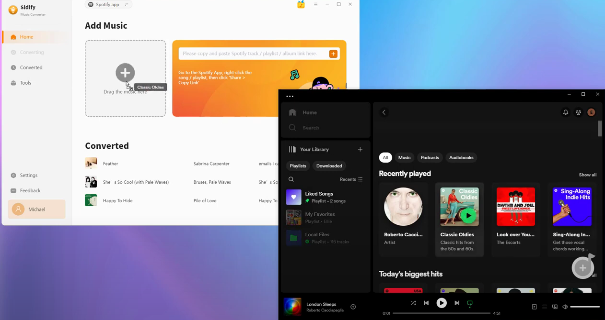Screen dimensions: 605x320
Task: Select She's So Cool converted track
Action: point(181,182)
